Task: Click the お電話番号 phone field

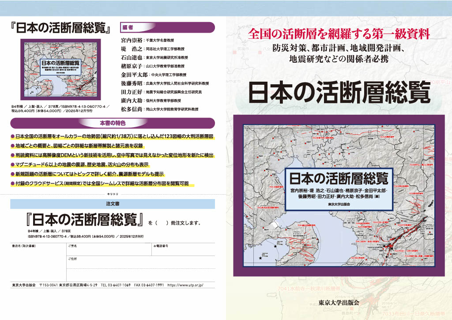Action: pos(183,250)
